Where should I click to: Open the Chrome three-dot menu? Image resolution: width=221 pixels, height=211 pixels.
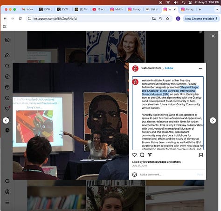(217, 19)
